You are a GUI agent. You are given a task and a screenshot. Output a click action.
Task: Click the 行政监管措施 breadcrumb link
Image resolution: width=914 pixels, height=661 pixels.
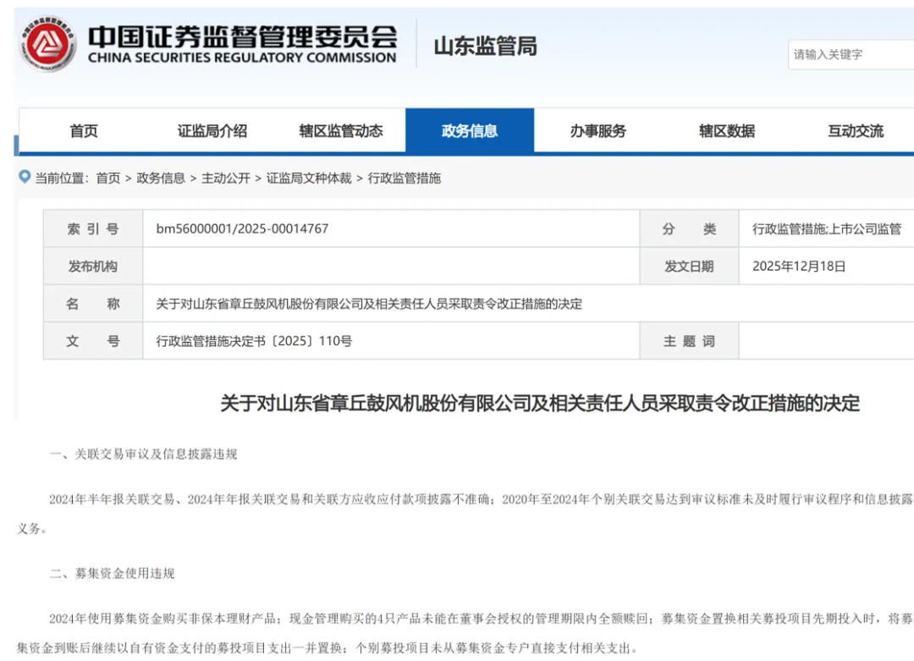(x=404, y=178)
